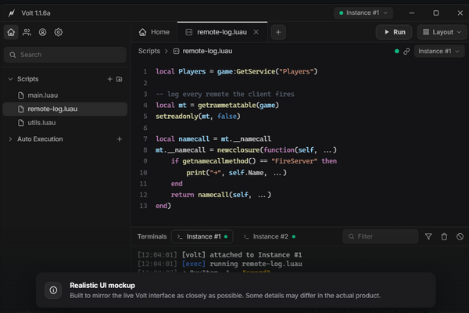This screenshot has height=313, width=469.
Task: Click the cancel circle icon in terminal bar
Action: [460, 236]
